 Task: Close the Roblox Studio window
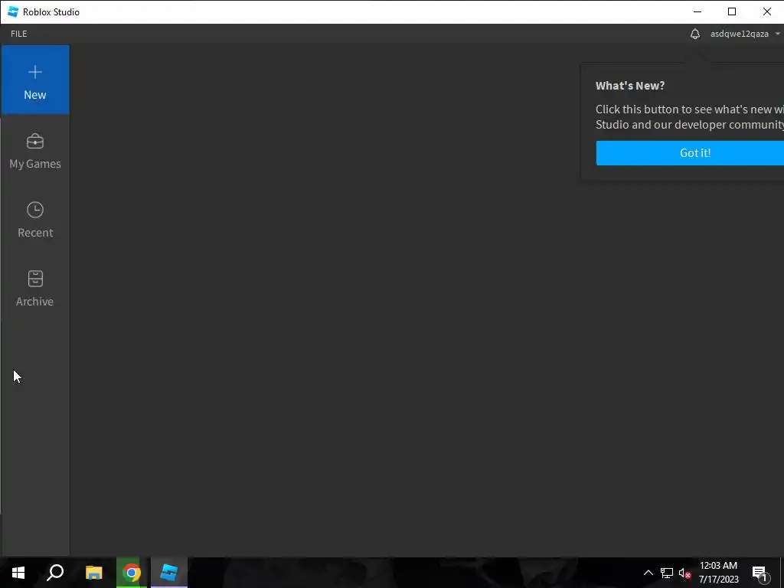(766, 11)
